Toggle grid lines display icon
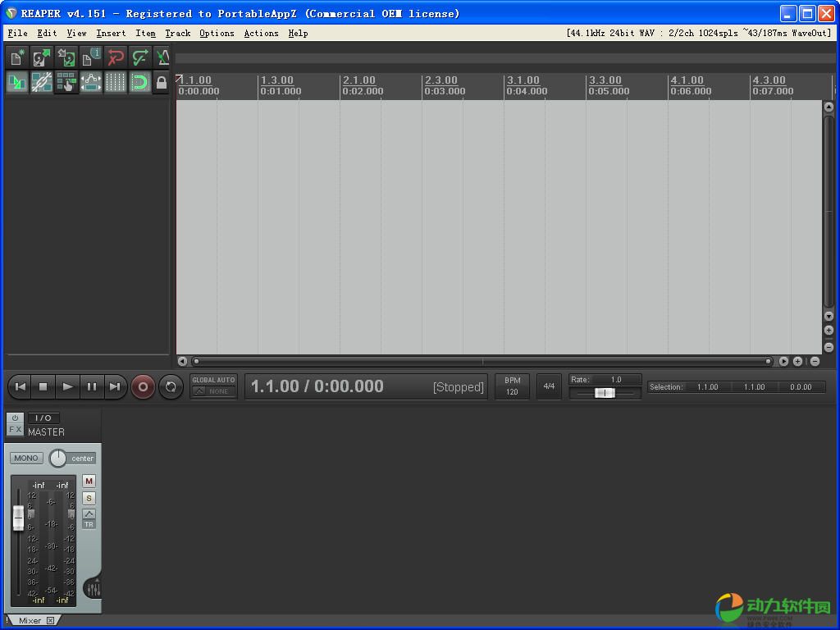This screenshot has width=840, height=630. (116, 82)
